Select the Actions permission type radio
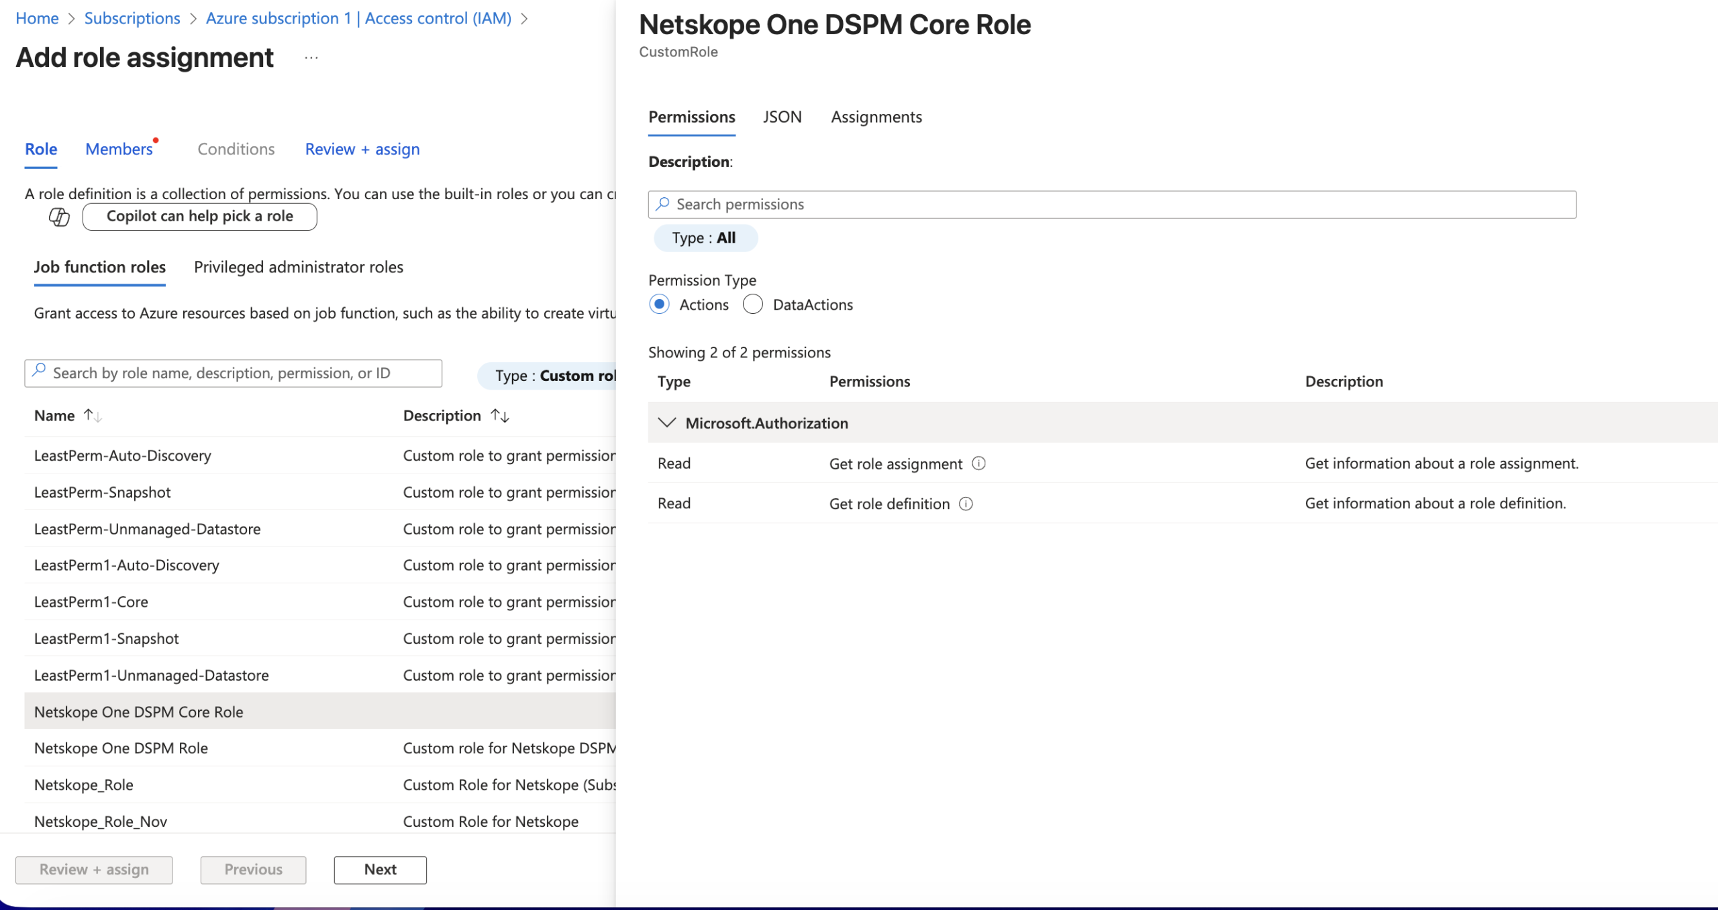 660,304
